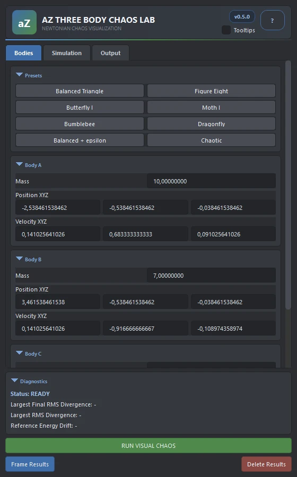The width and height of the screenshot is (297, 477).
Task: Edit Body B position Y field
Action: [145, 302]
